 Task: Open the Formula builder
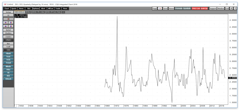pyautogui.click(x=179, y=8)
